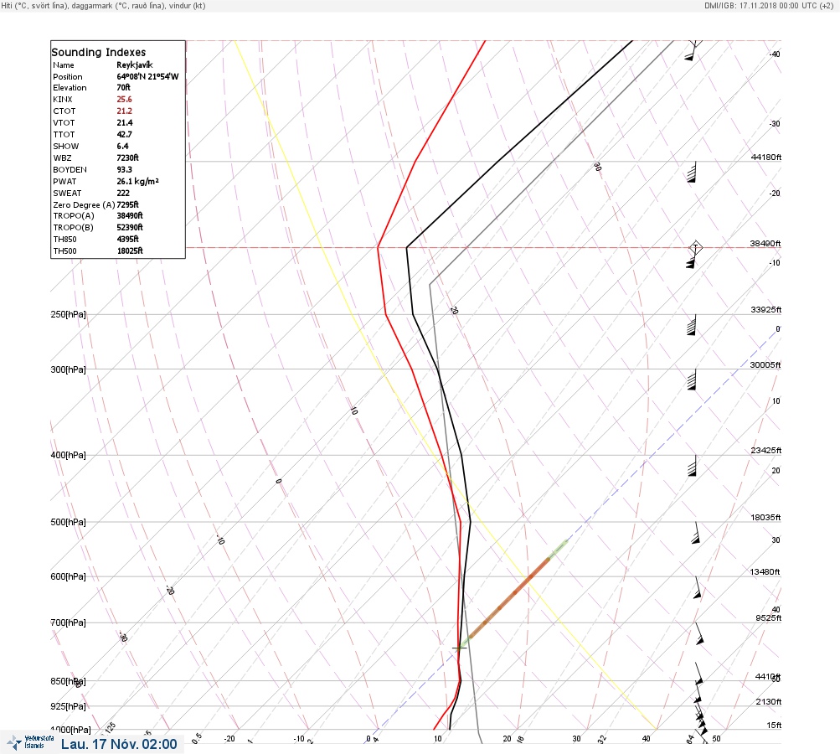The width and height of the screenshot is (840, 754).
Task: Select the wind barb at 30005ft level
Action: click(692, 380)
